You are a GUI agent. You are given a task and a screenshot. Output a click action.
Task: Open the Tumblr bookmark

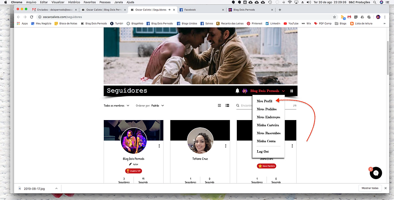(117, 24)
